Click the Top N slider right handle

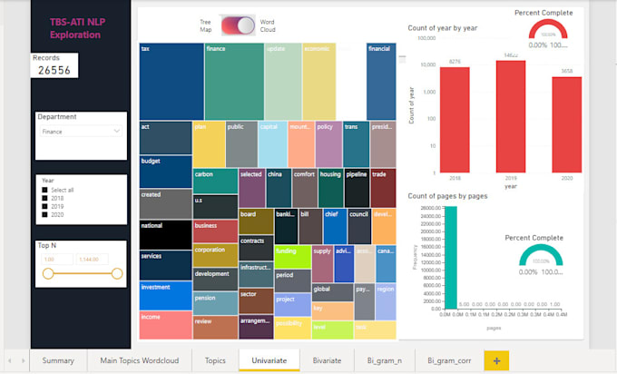point(117,273)
